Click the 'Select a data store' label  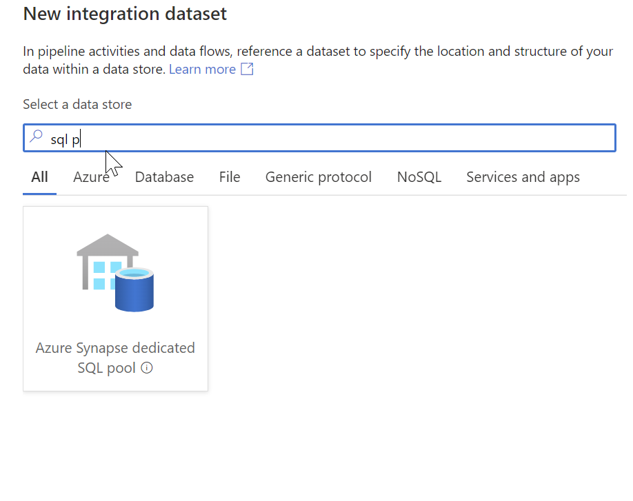coord(77,105)
